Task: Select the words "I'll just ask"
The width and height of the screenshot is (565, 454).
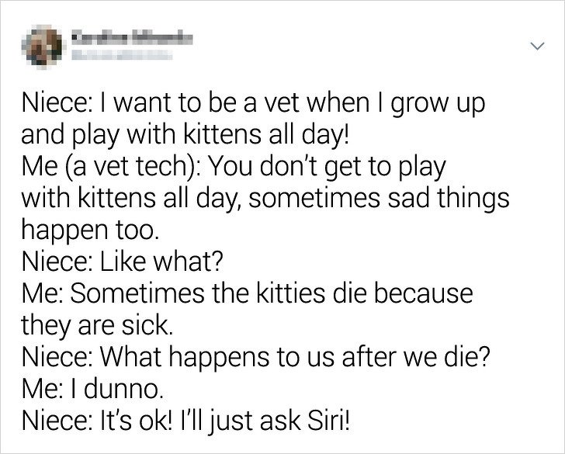Action: tap(240, 421)
